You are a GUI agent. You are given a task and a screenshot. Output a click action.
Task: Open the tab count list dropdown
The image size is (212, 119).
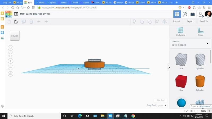coord(171,3)
